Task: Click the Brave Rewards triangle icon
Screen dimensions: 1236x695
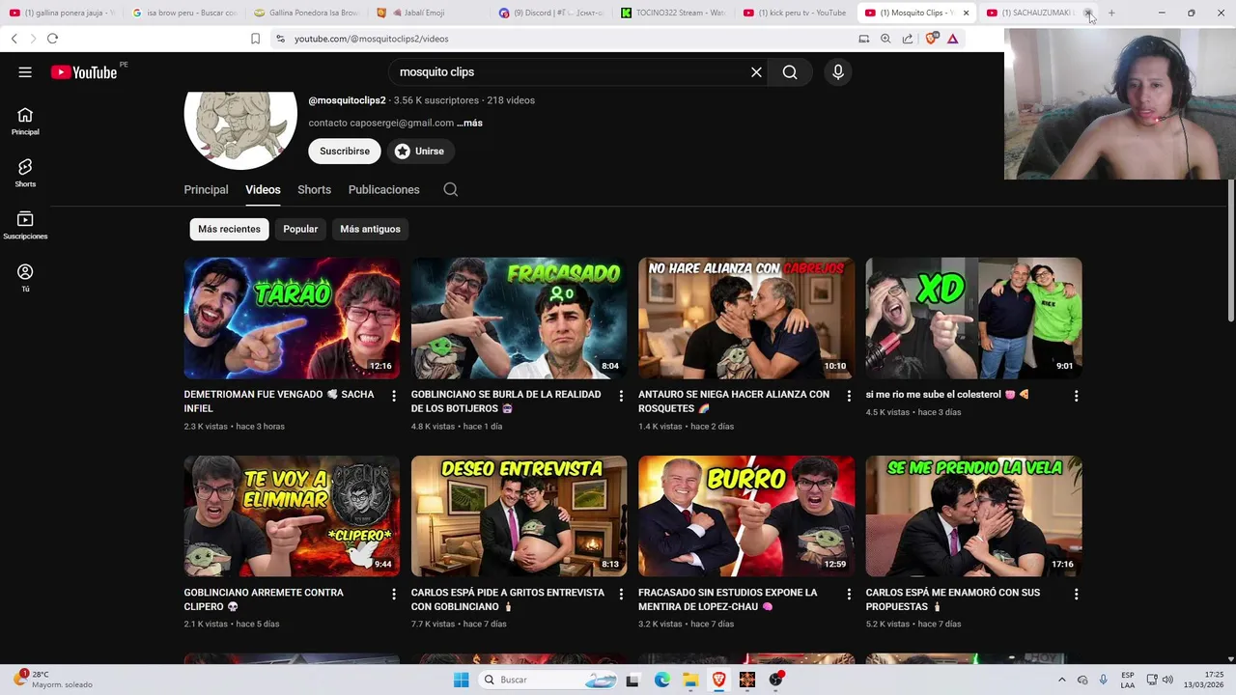Action: [952, 39]
